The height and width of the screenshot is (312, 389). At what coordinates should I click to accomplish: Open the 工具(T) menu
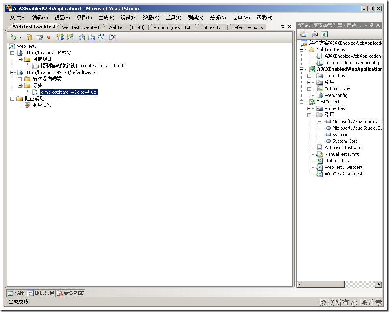point(173,18)
